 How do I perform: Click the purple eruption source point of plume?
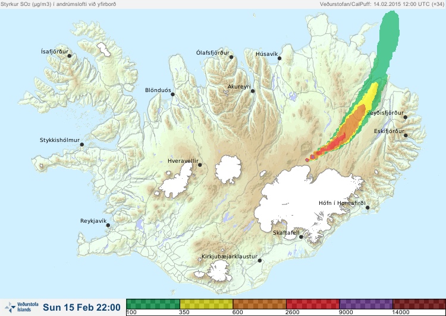tap(307, 160)
